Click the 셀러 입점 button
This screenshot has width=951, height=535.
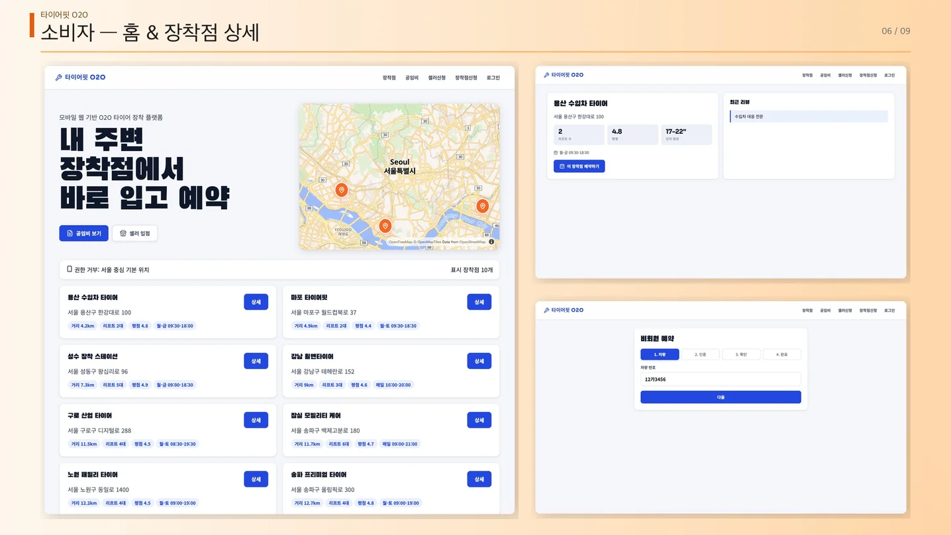tap(135, 233)
